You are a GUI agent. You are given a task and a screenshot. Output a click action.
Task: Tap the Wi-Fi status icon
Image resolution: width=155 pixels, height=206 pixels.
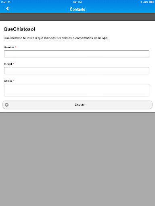click(9, 2)
